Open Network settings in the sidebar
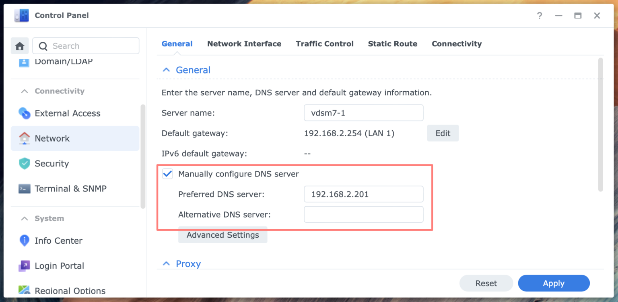Viewport: 618px width, 302px height. point(52,138)
